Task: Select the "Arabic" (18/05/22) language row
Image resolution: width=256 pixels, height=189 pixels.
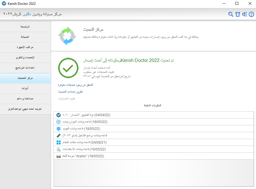Action: 154,156
